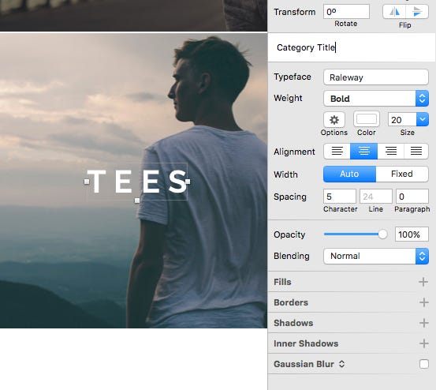Open text Options gear

(334, 120)
